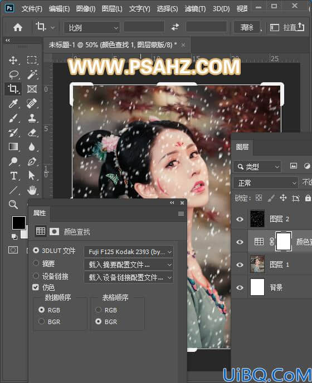This screenshot has width=312, height=383.
Task: Hide the 背景 layer
Action: (240, 287)
